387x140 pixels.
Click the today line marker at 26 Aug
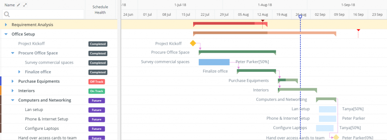pyautogui.click(x=300, y=17)
